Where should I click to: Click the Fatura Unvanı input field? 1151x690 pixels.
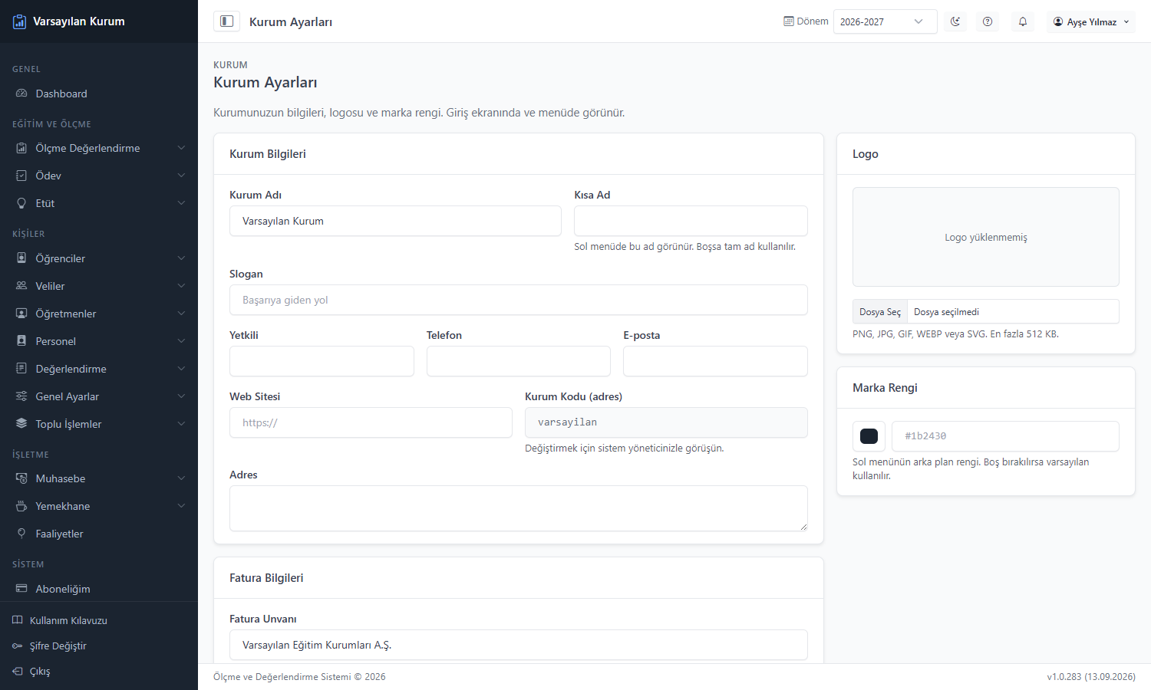pos(519,645)
